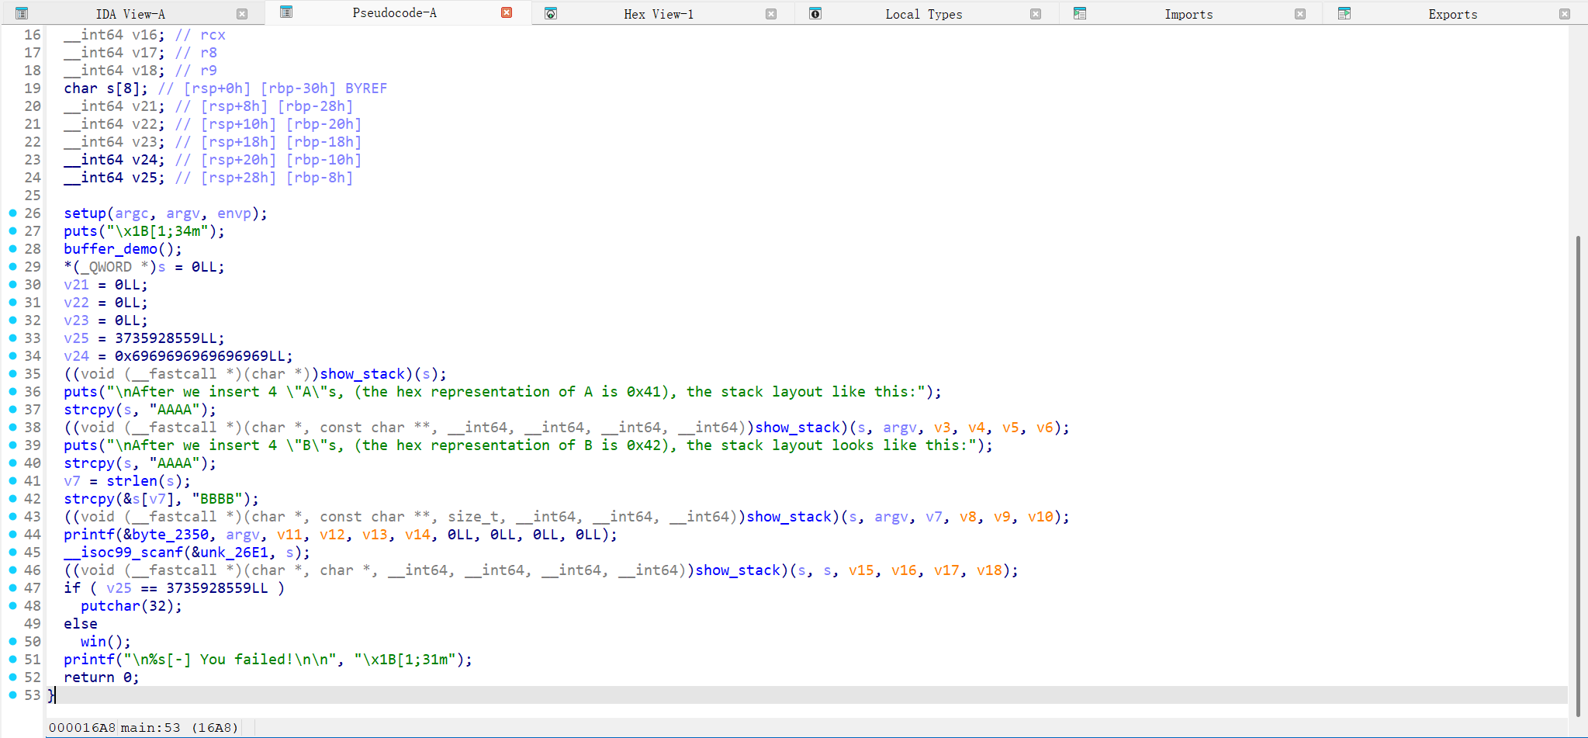Click variable v25 in the if condition

coord(119,588)
